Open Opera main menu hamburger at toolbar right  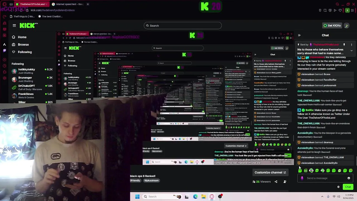(x=353, y=10)
